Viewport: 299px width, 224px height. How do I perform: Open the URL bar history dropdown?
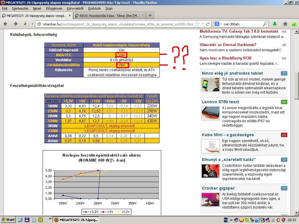[203, 24]
